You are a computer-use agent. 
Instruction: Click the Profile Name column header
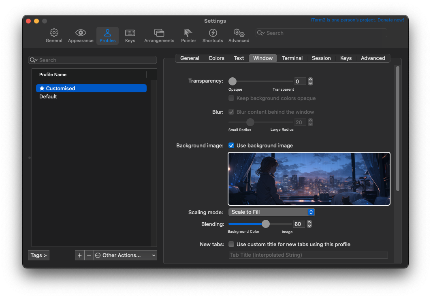point(90,74)
